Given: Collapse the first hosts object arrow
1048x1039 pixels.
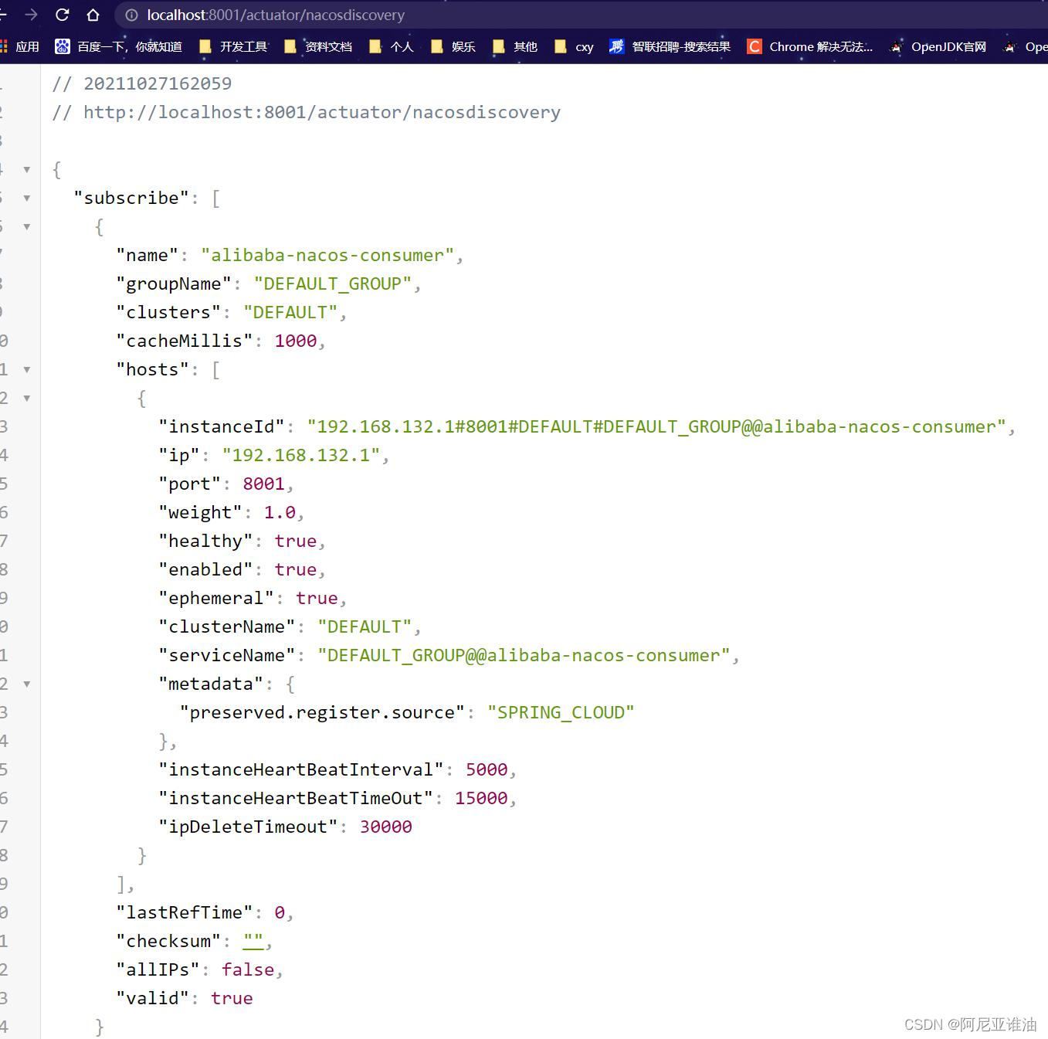Looking at the screenshot, I should 27,398.
